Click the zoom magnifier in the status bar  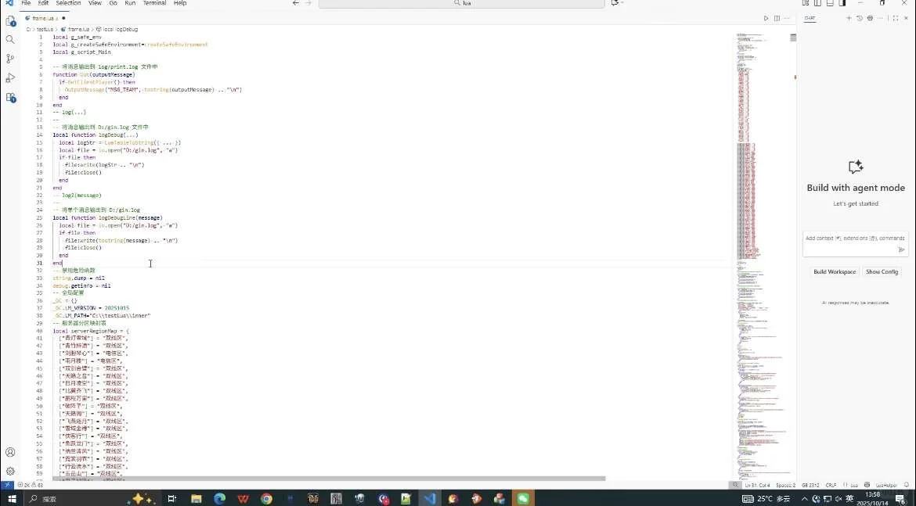(735, 485)
